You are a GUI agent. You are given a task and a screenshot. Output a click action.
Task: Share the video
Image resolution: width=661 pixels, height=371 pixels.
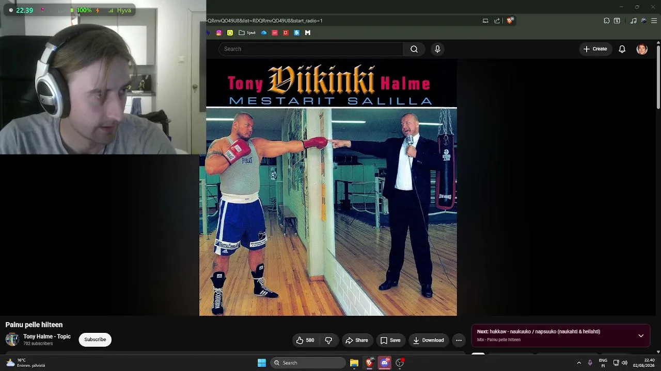pyautogui.click(x=357, y=340)
